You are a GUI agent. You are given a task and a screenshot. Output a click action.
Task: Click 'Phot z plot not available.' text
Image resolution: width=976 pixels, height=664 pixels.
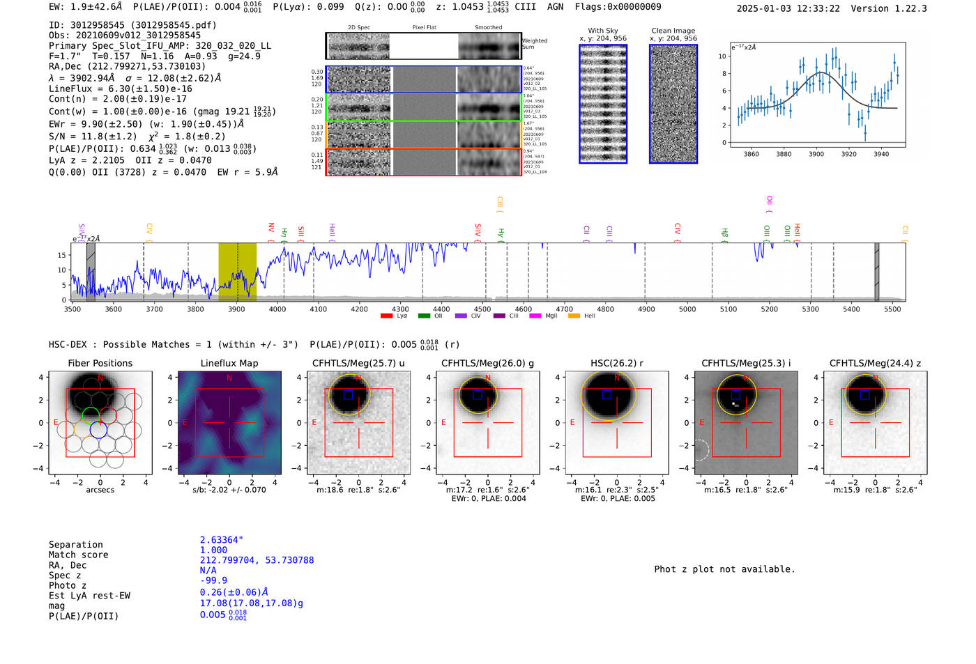coord(724,569)
